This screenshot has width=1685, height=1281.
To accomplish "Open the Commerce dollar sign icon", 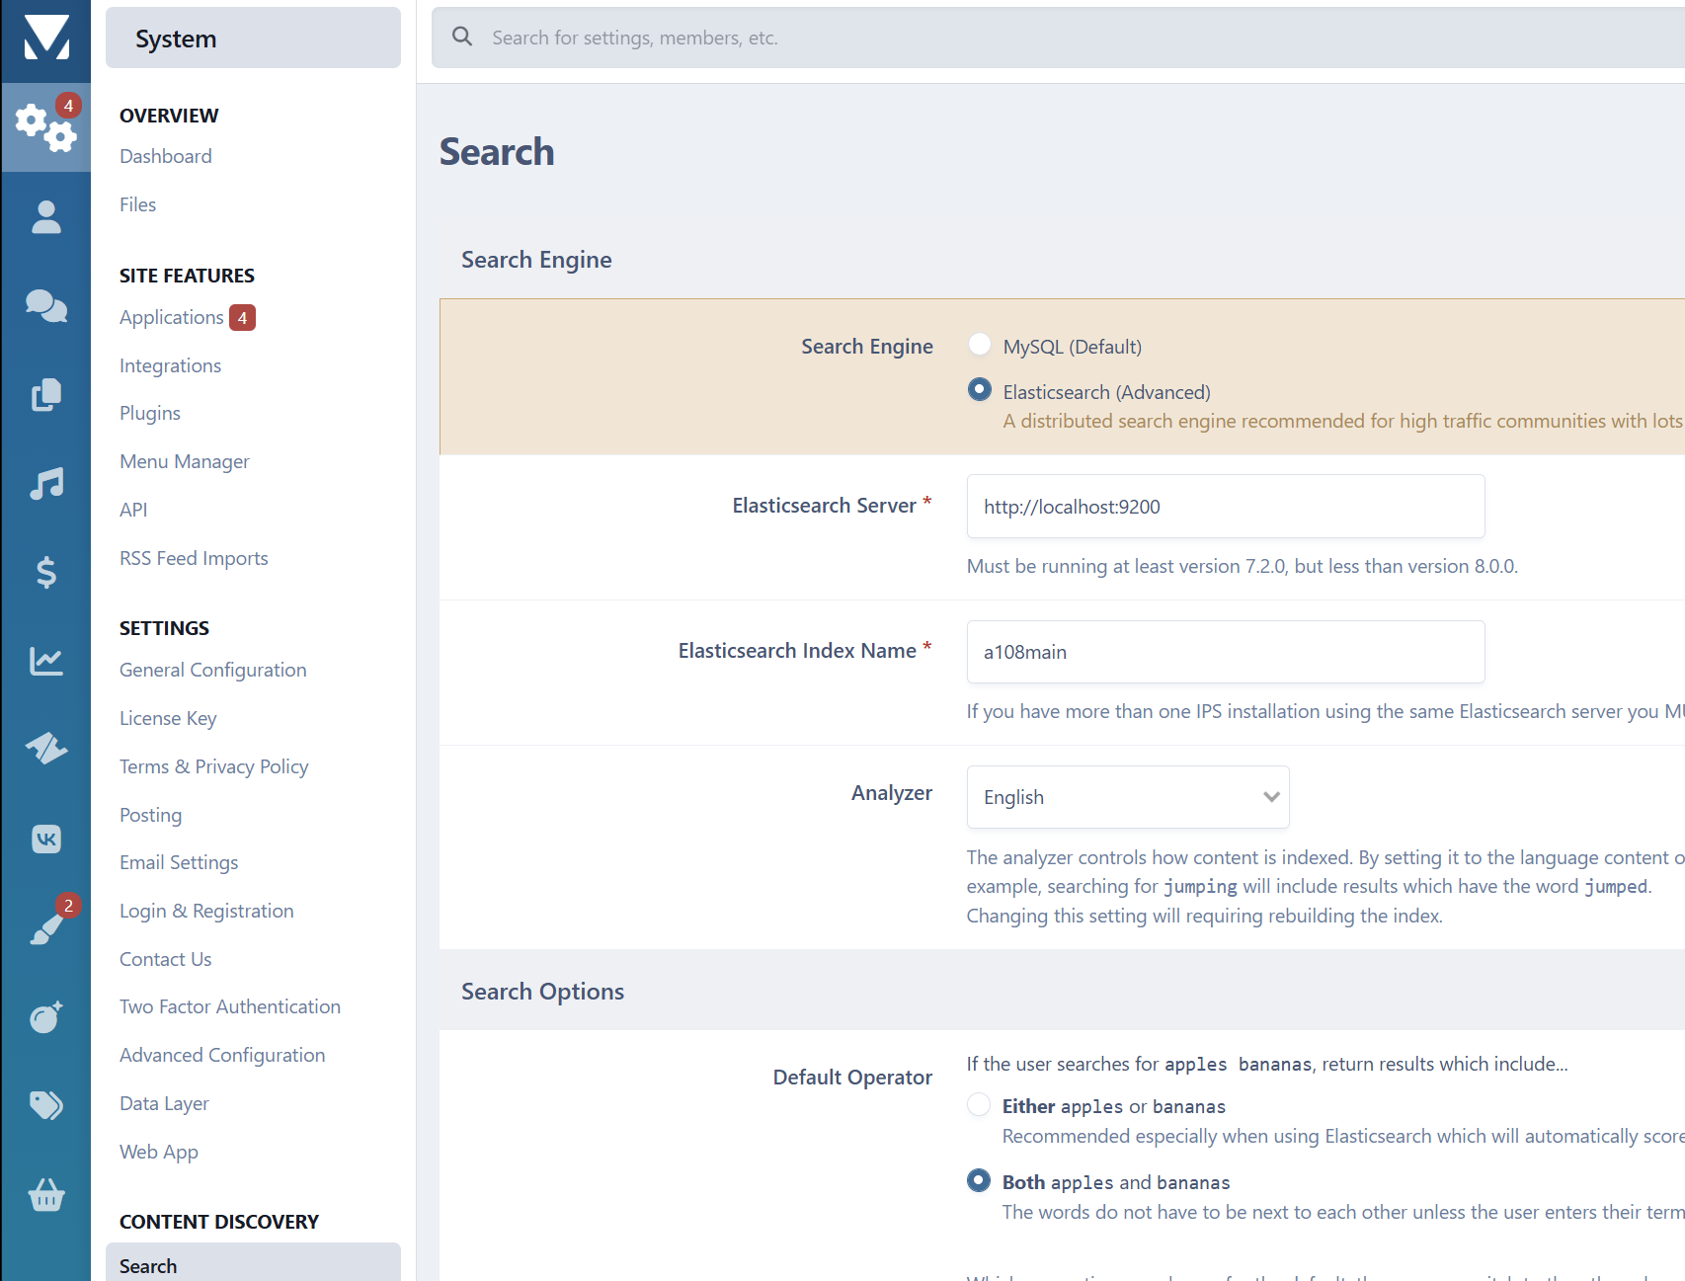I will tap(45, 572).
